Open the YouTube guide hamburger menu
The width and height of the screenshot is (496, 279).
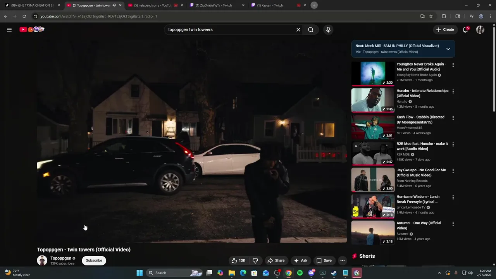pos(9,29)
